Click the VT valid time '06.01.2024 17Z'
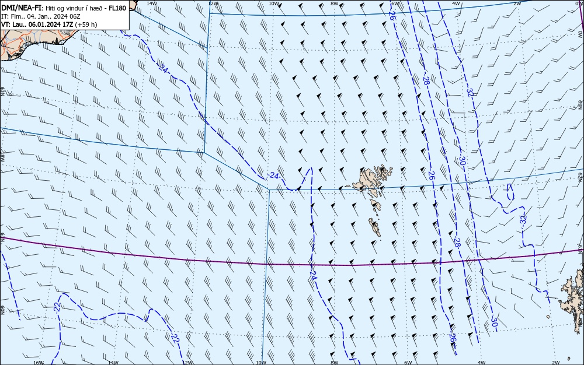The width and height of the screenshot is (584, 365). [x=51, y=24]
